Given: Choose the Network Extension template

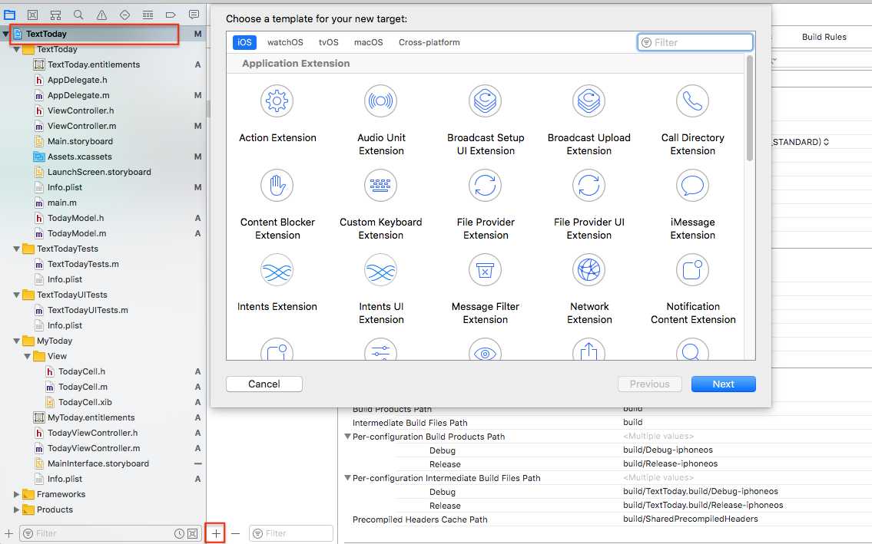Looking at the screenshot, I should [x=589, y=289].
